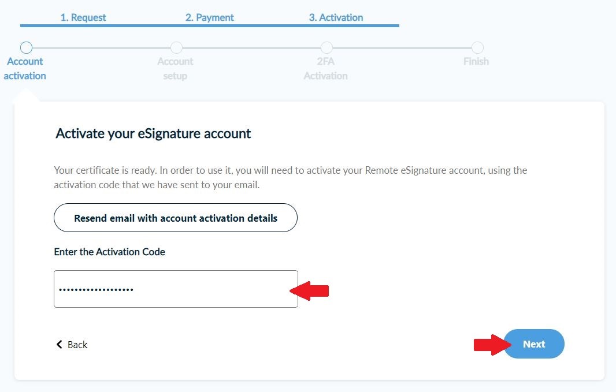Click the Back chevron arrow icon
Viewport: 616px width, 392px height.
tap(59, 345)
